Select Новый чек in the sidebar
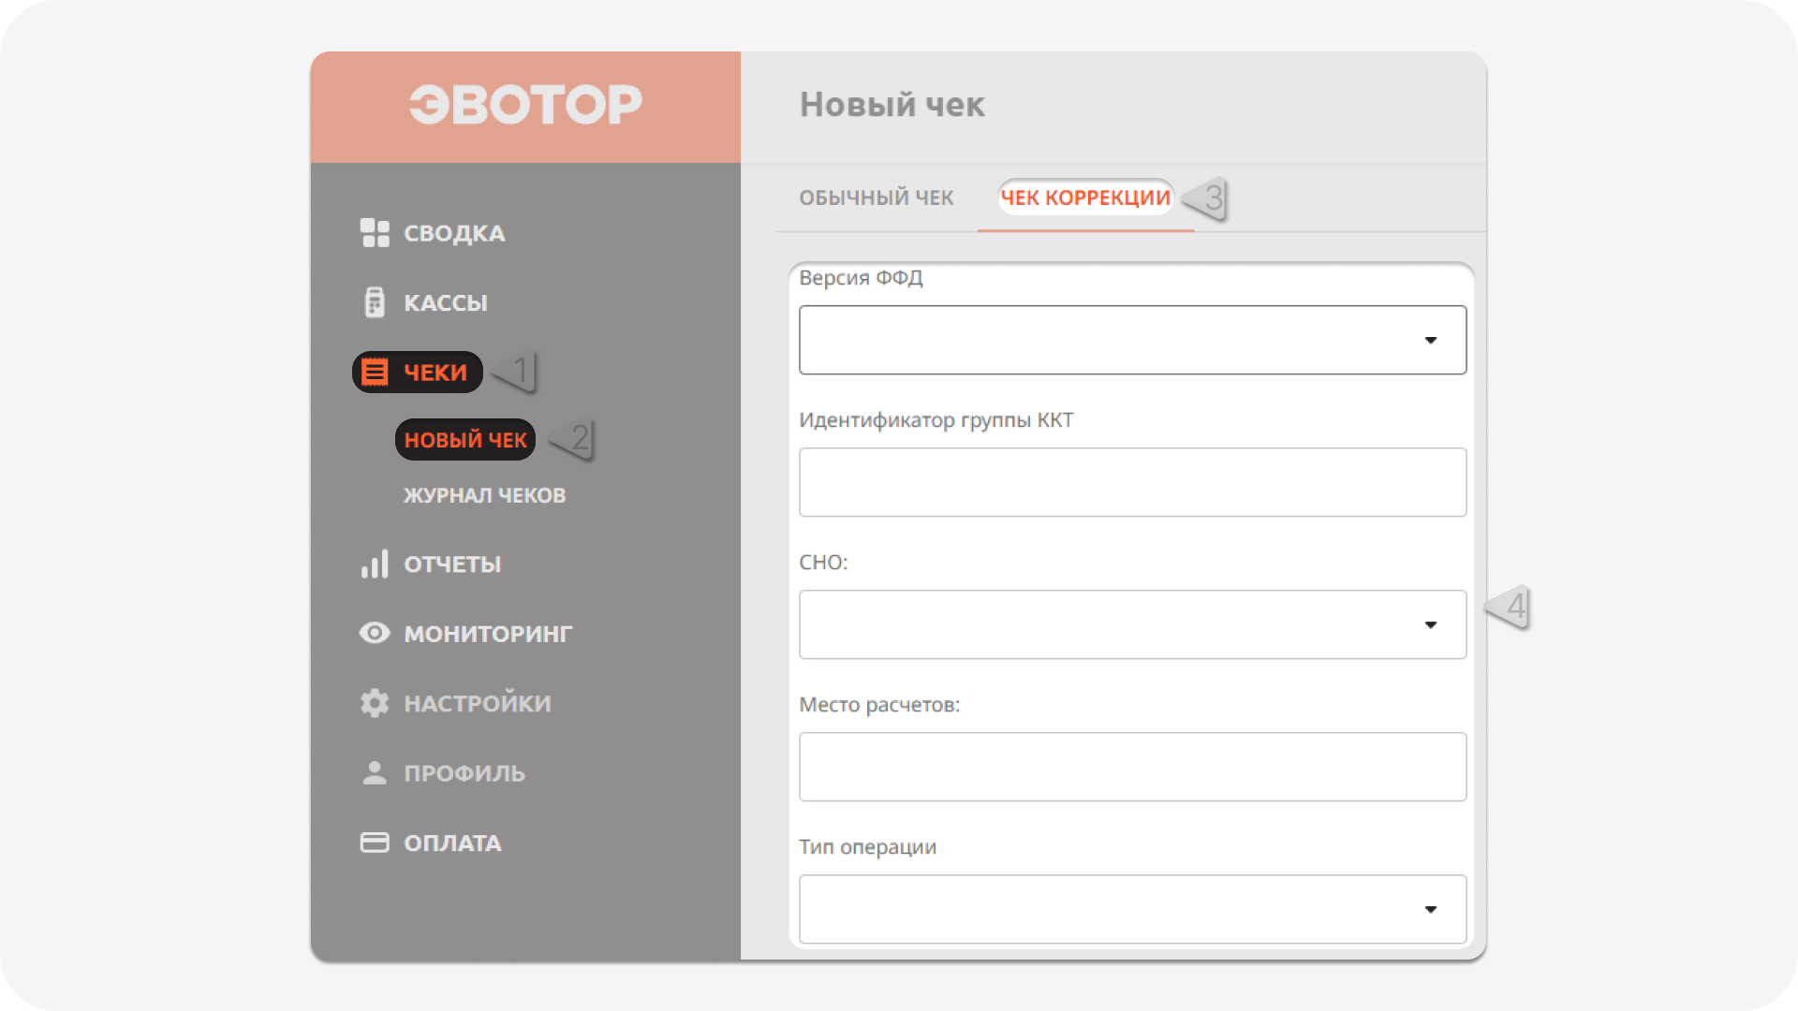Screen dimensions: 1798x1011 click(x=464, y=439)
